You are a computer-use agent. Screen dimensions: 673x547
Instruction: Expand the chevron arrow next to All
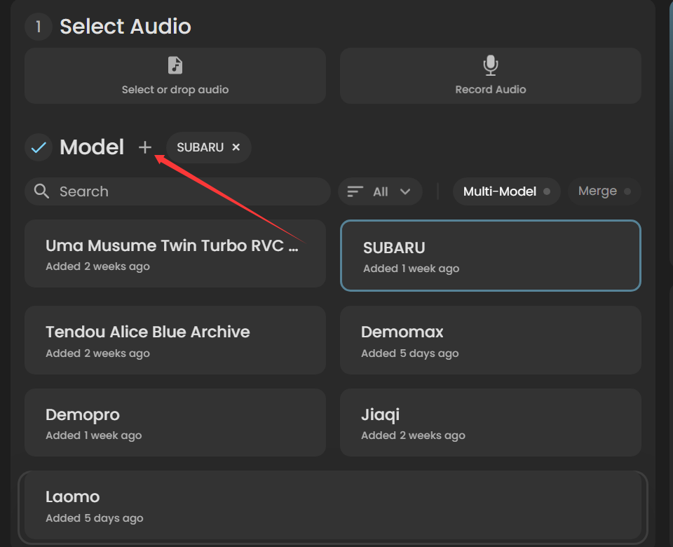[x=405, y=191]
